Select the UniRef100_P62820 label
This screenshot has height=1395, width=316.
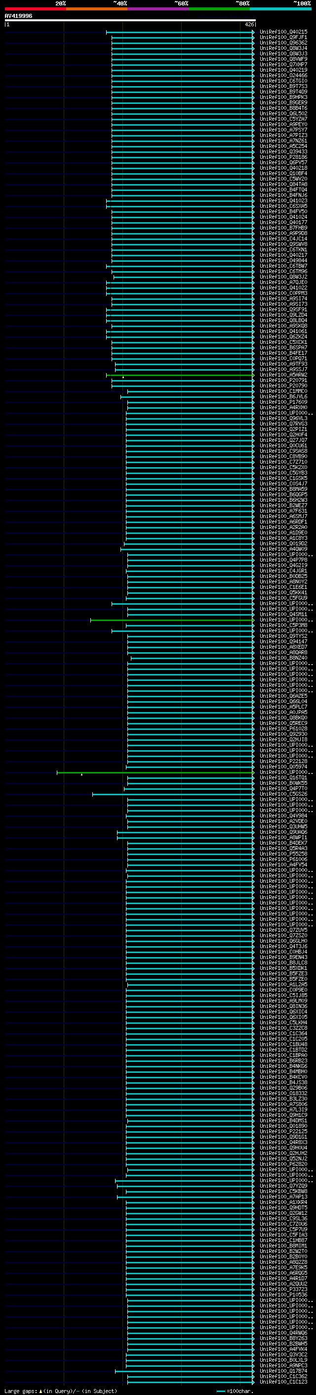click(283, 1164)
